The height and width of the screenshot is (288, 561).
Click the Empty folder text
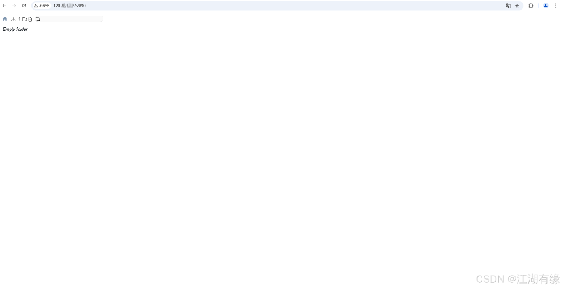click(x=15, y=29)
